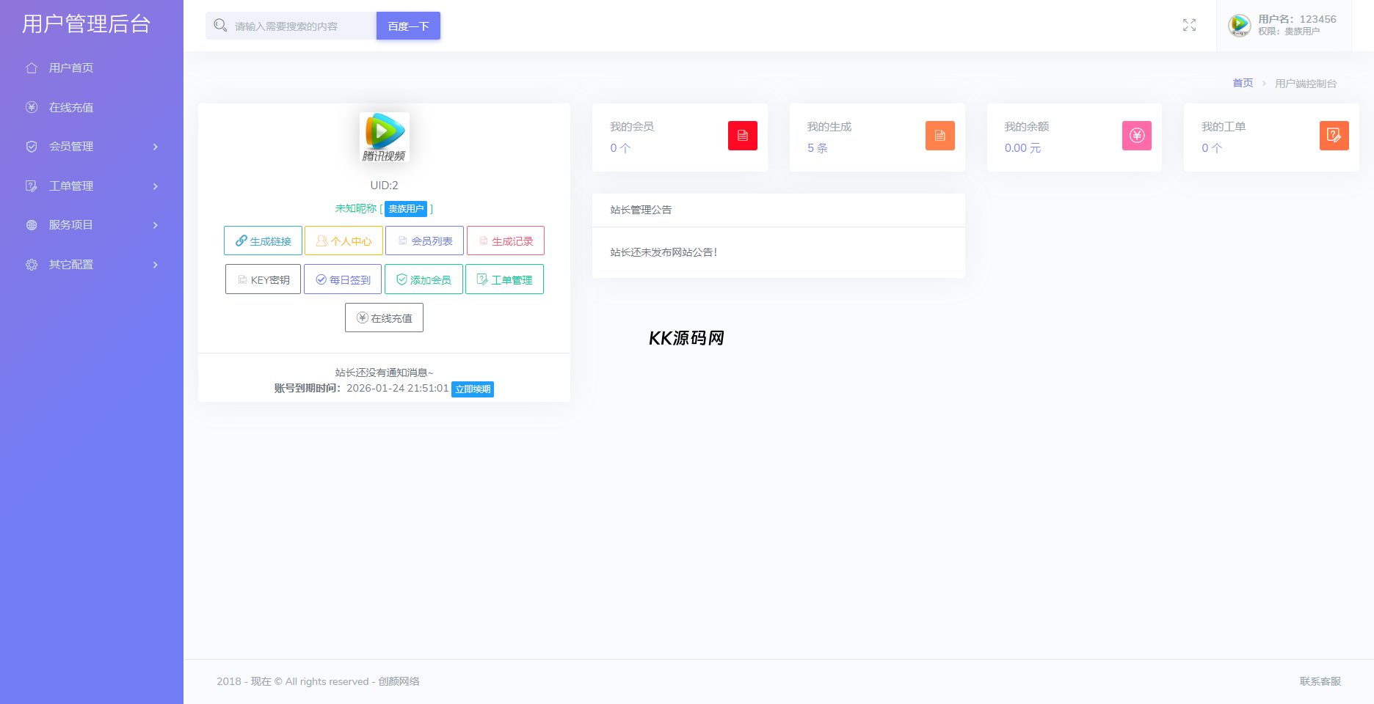Click inside the search input field

coord(294,25)
